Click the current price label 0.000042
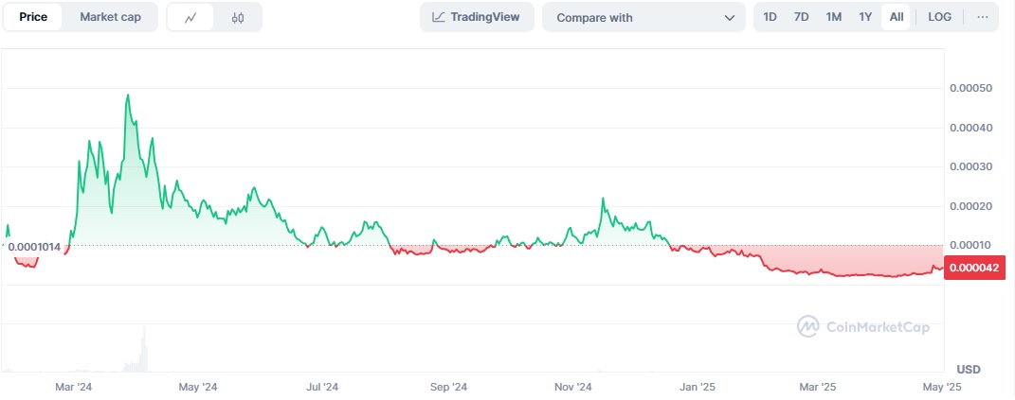The width and height of the screenshot is (1015, 400). [x=975, y=268]
